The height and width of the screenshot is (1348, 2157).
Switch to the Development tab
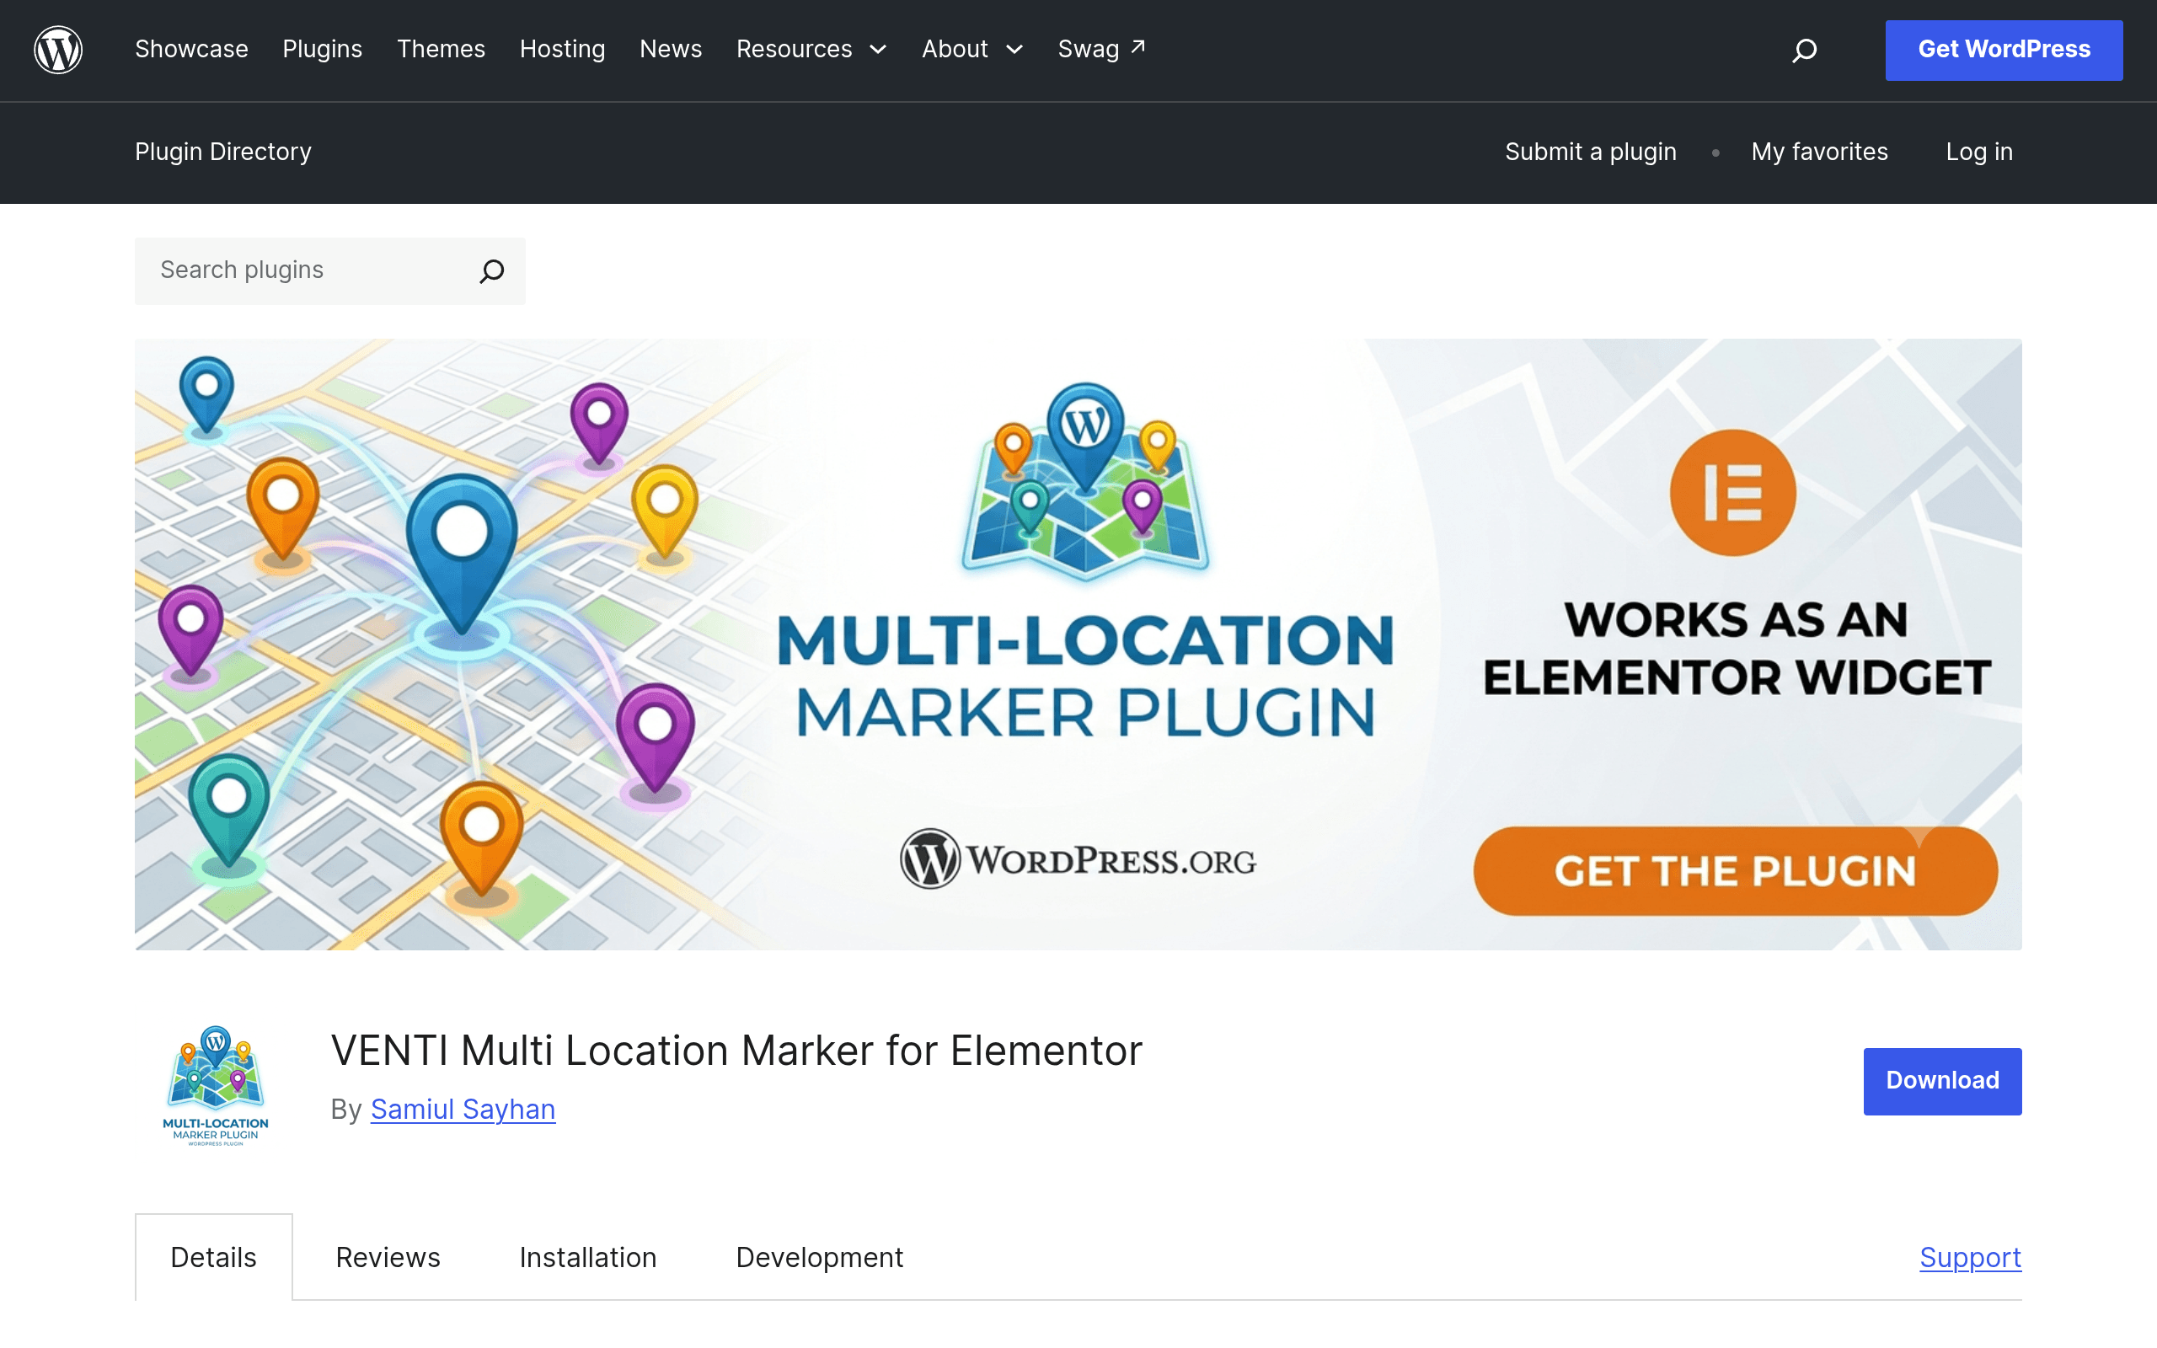coord(819,1257)
